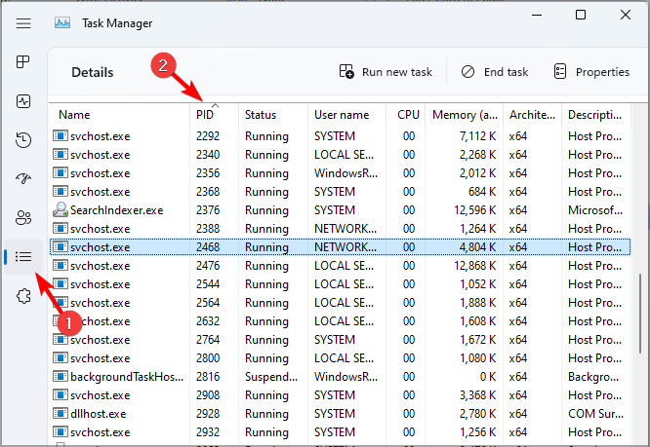Sort by Architecture column header
This screenshot has width=650, height=447.
pyautogui.click(x=532, y=115)
